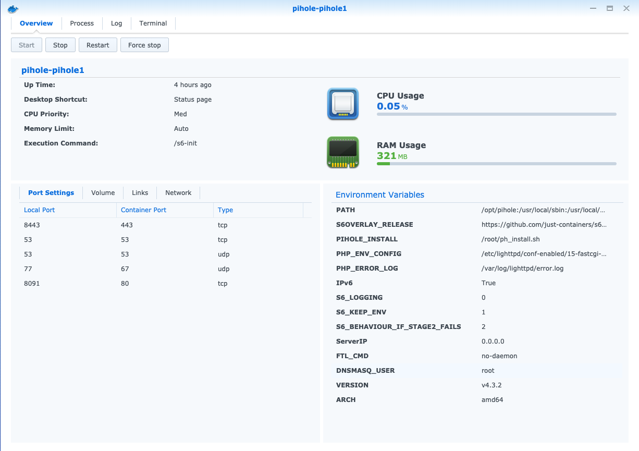Click the RAM memory module icon
Image resolution: width=639 pixels, height=451 pixels.
click(342, 152)
